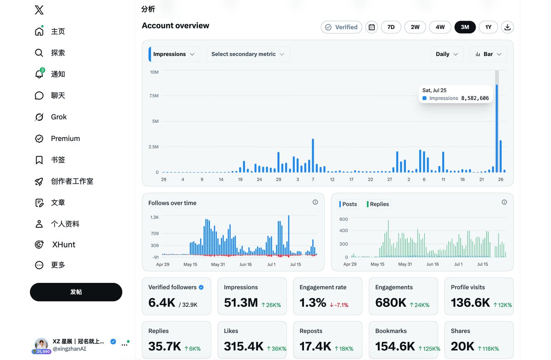Select the 4W time range

(x=440, y=27)
